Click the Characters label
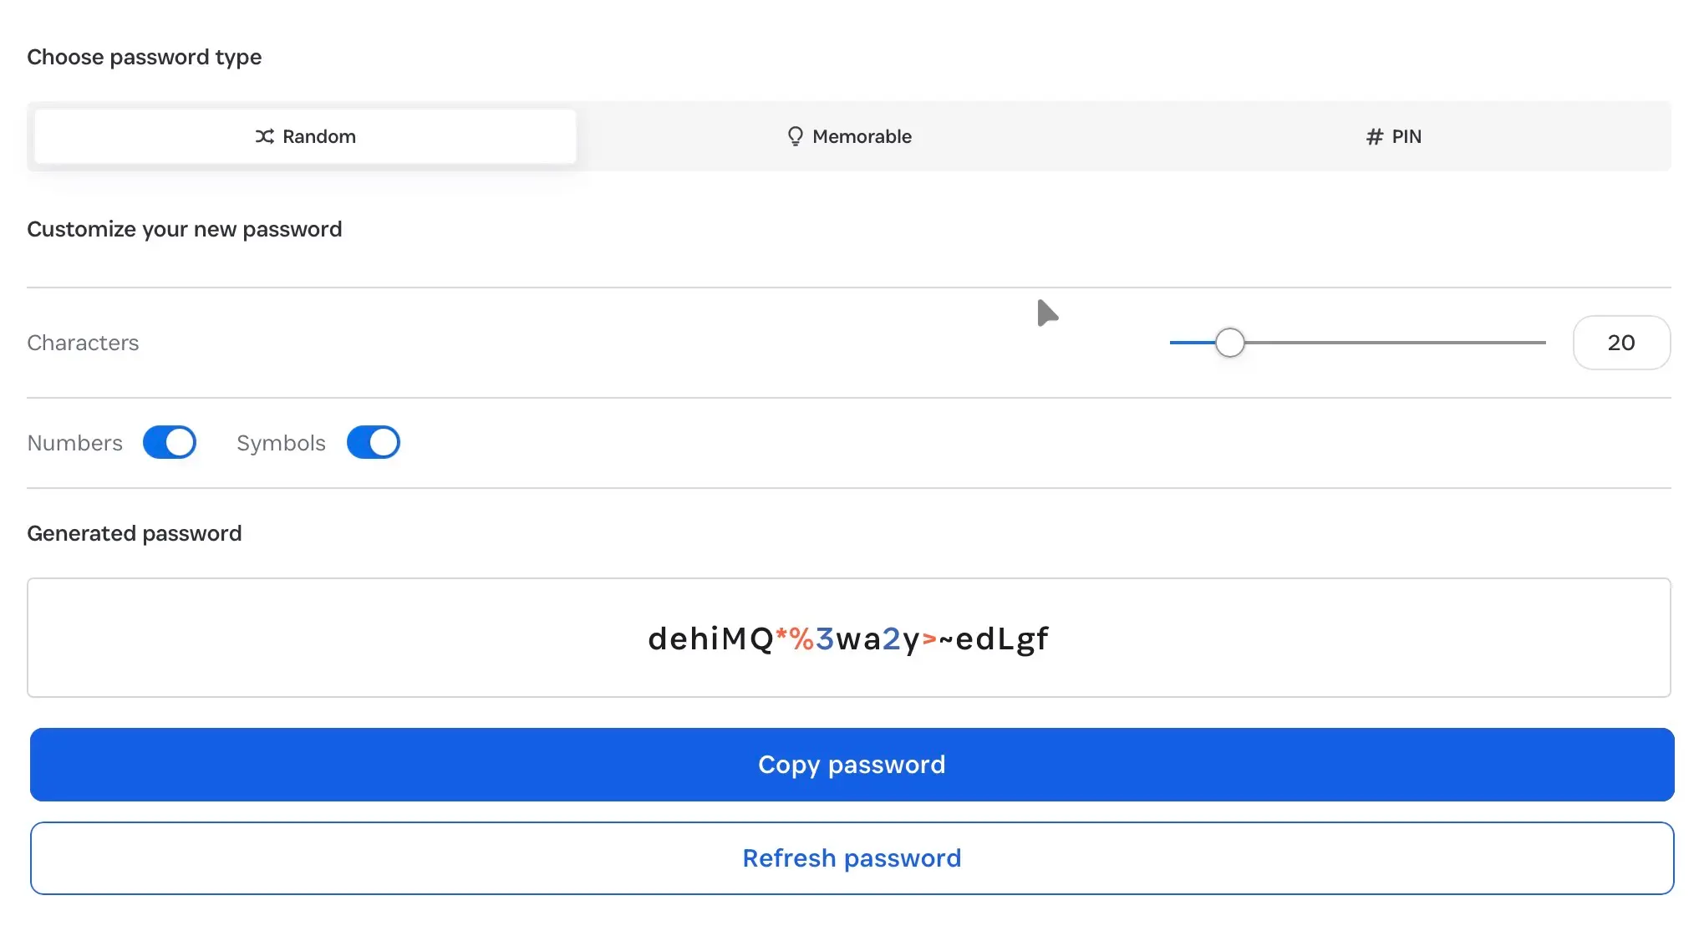 point(83,343)
